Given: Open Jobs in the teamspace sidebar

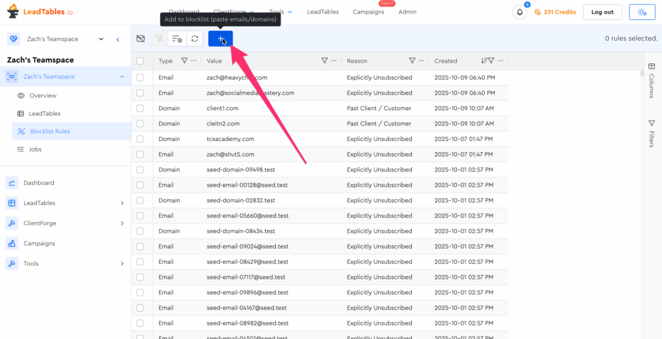Looking at the screenshot, I should [35, 149].
